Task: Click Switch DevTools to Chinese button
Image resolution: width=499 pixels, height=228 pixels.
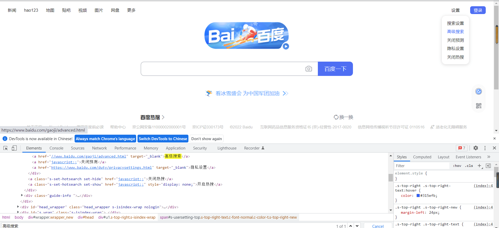Action: tap(163, 139)
